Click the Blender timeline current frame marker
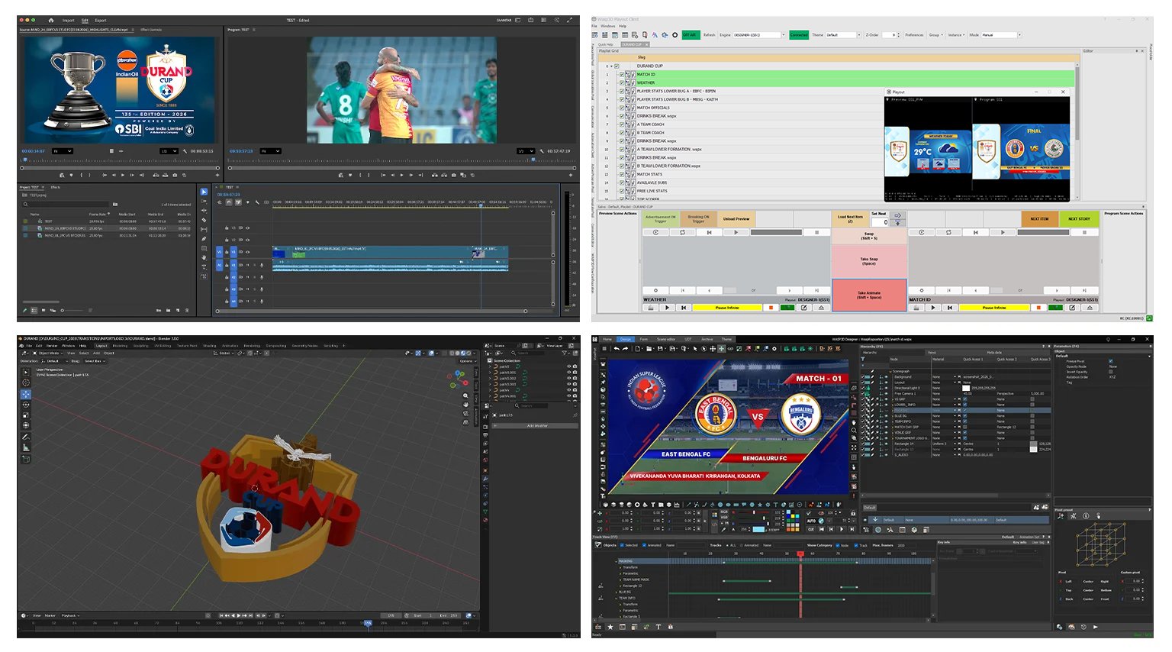1172x652 pixels. 368,623
